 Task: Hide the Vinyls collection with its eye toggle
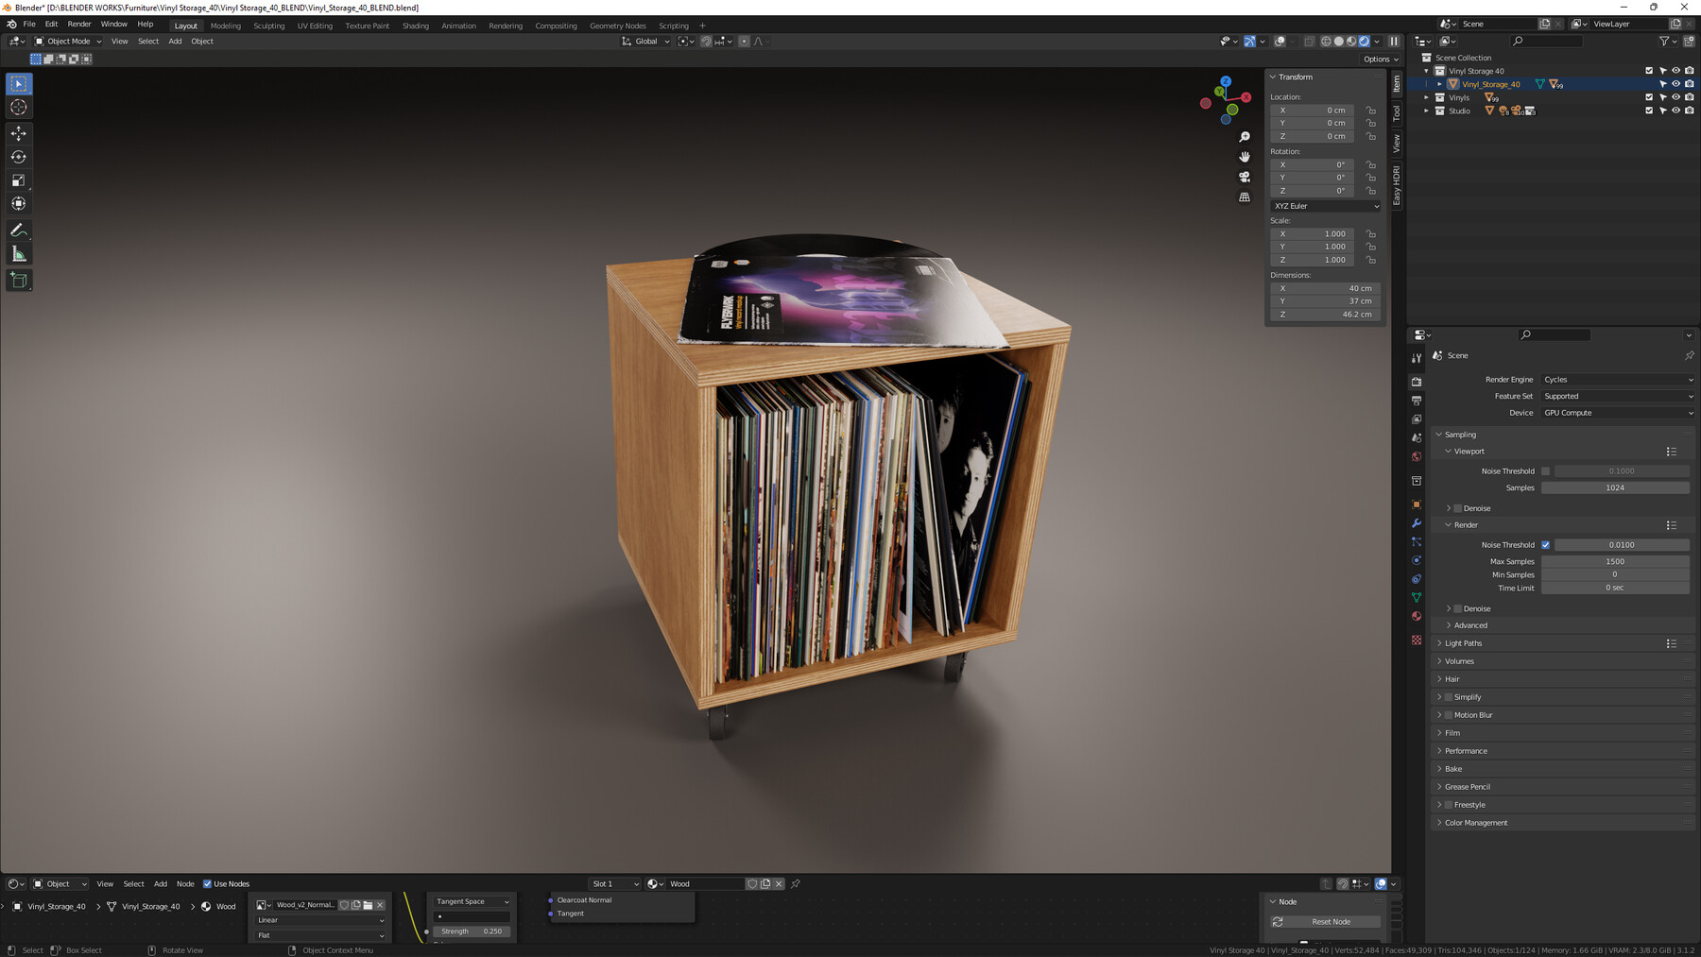(x=1675, y=97)
